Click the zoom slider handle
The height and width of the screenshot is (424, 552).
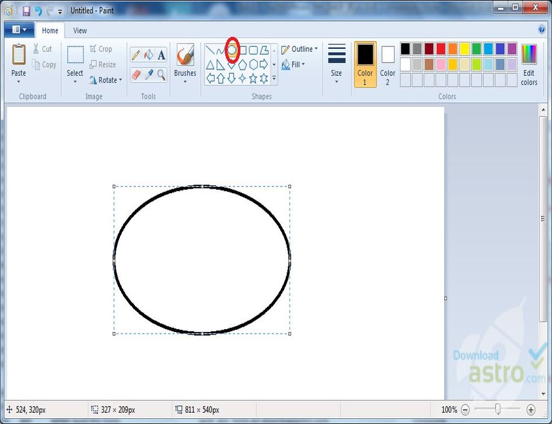point(498,409)
